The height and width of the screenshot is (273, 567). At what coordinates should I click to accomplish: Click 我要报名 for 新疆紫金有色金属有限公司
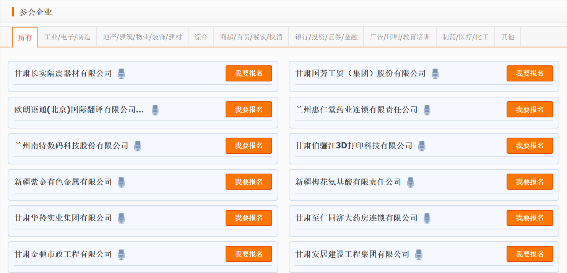249,182
